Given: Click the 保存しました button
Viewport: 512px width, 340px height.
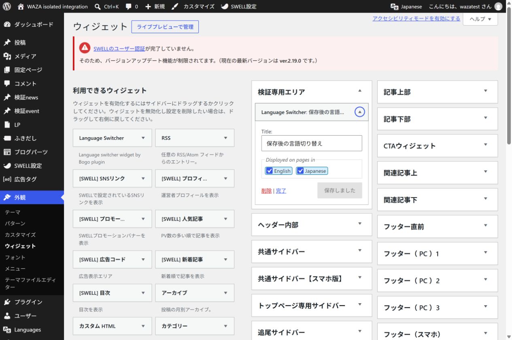Looking at the screenshot, I should click(340, 190).
